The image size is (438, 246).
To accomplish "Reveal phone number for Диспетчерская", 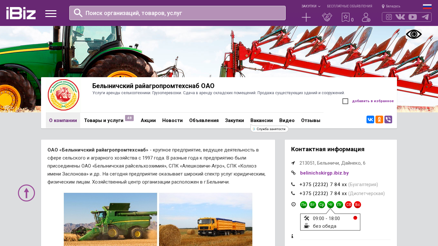I will 323,193.
